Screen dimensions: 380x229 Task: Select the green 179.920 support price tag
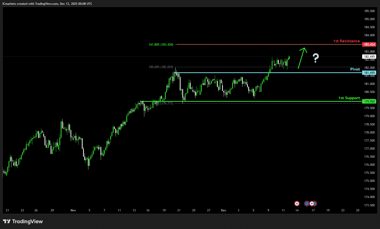point(369,102)
